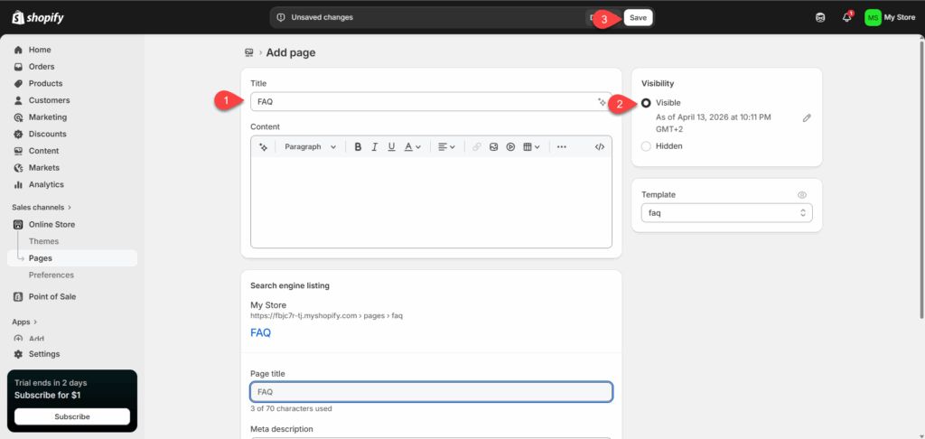
Task: Toggle bold formatting in content editor
Action: (x=359, y=147)
